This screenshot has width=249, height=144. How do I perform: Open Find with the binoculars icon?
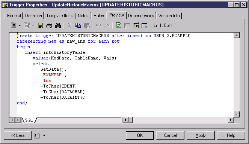pos(58,25)
